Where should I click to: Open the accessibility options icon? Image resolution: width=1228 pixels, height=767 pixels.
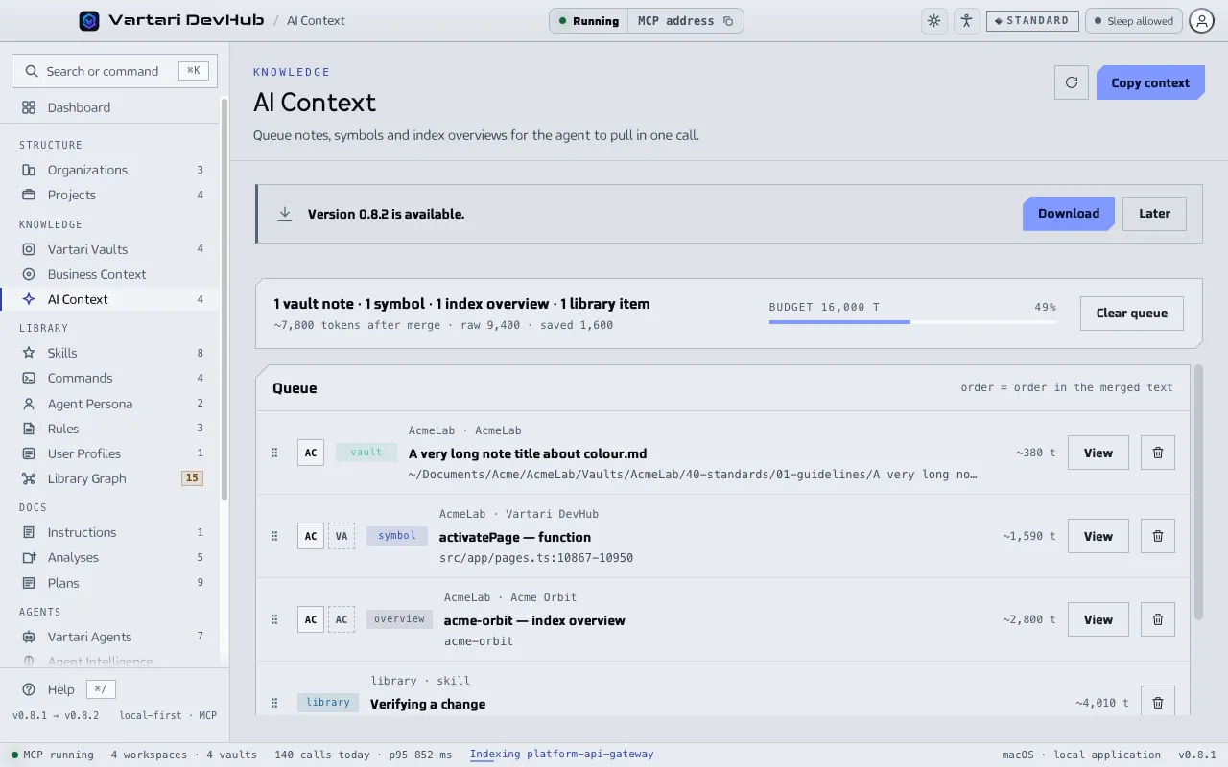[966, 20]
